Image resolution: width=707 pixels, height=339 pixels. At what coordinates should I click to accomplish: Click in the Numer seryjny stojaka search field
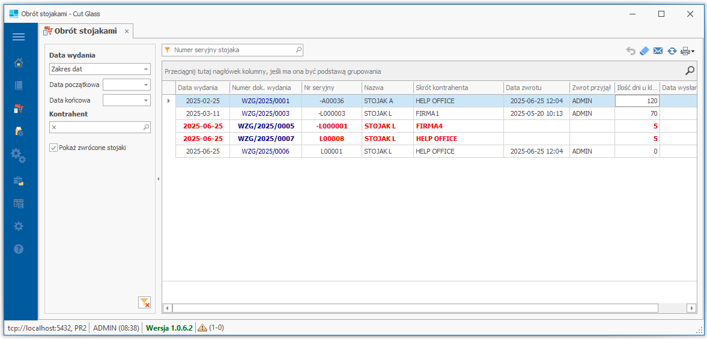pos(234,50)
